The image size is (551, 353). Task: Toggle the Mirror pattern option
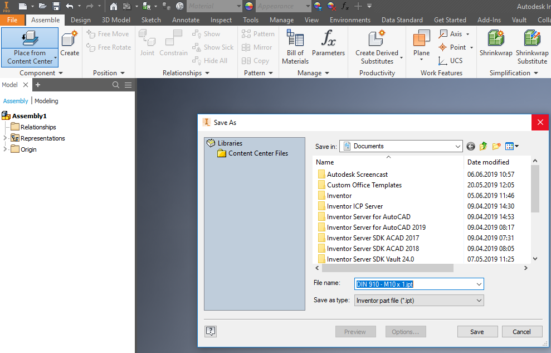tap(257, 47)
